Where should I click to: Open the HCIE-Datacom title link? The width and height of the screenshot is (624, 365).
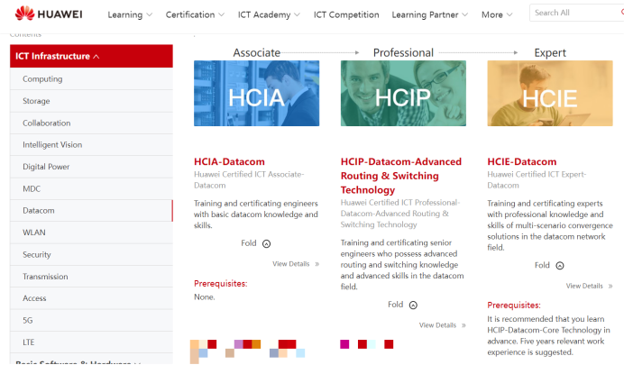click(522, 161)
